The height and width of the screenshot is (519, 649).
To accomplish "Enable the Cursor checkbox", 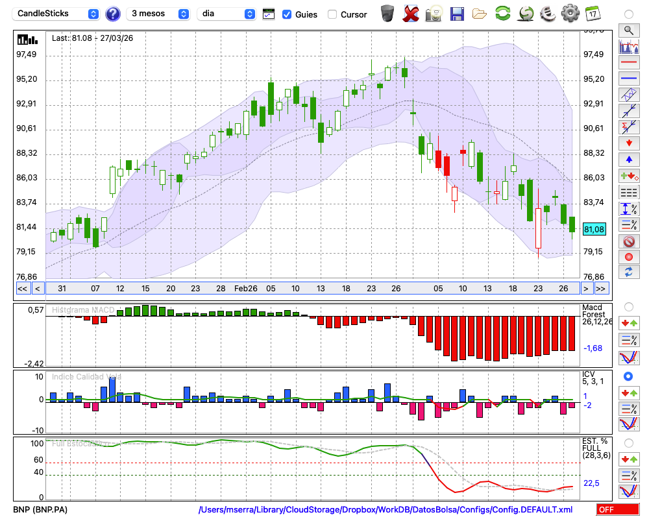I will [x=332, y=14].
